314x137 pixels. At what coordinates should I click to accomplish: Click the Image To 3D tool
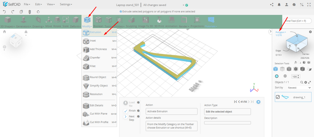click(x=145, y=21)
